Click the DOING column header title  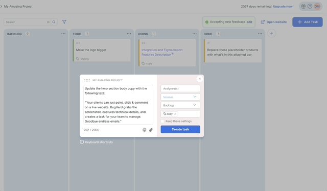[143, 34]
